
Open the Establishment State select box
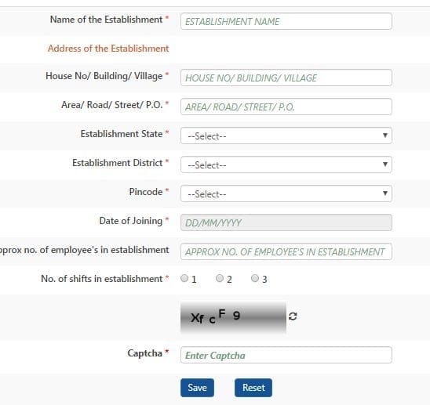point(286,136)
